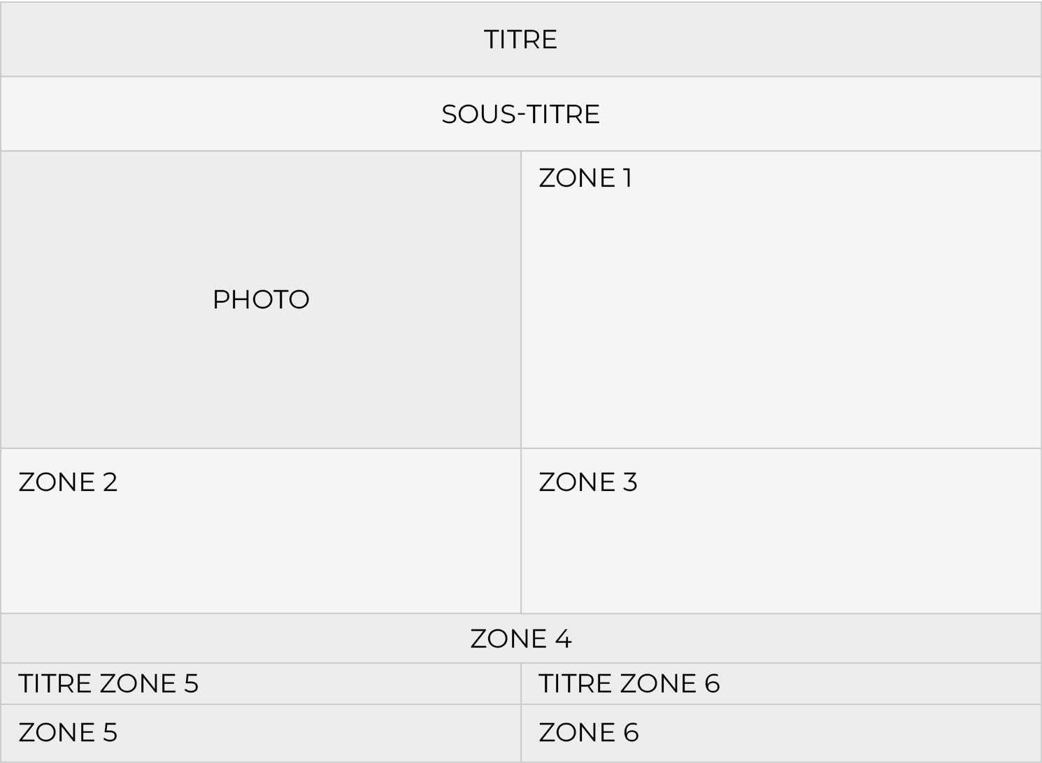Click the TITRE ZONE 6 cell
1042x763 pixels.
point(629,684)
